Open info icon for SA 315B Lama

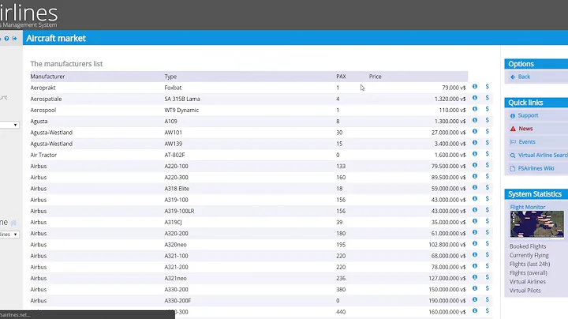click(x=475, y=98)
